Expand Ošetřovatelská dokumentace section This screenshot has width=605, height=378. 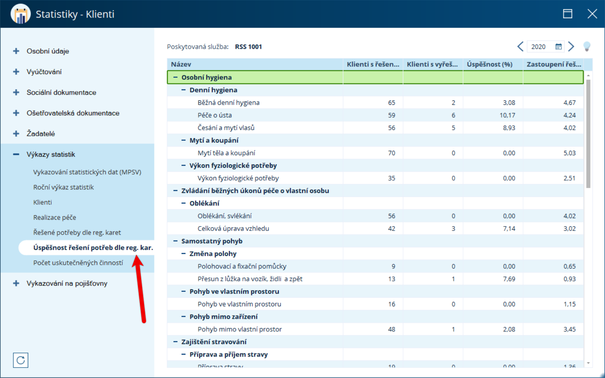16,113
